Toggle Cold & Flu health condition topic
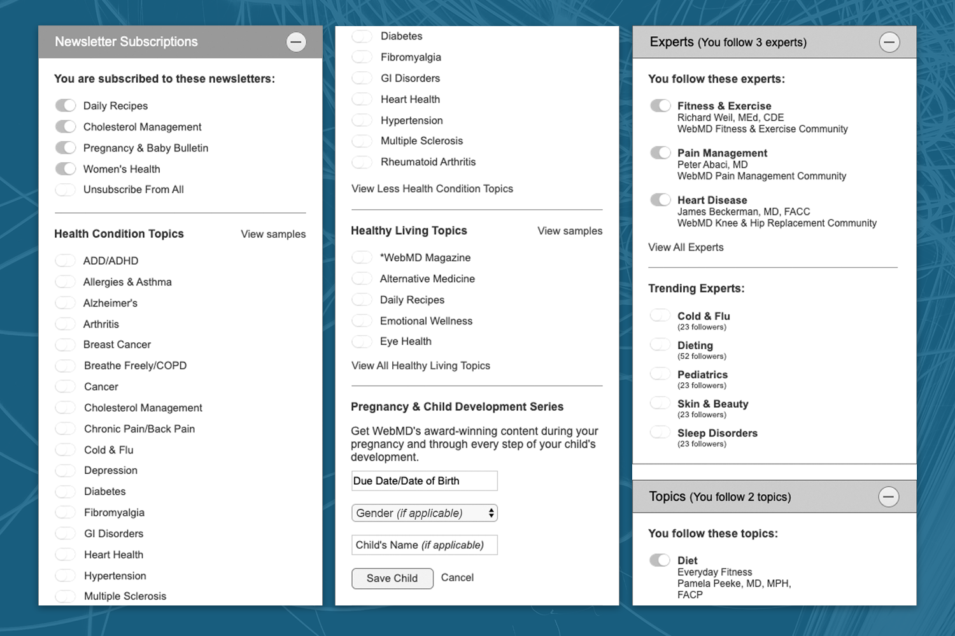Screen dimensions: 955x636 coord(66,450)
